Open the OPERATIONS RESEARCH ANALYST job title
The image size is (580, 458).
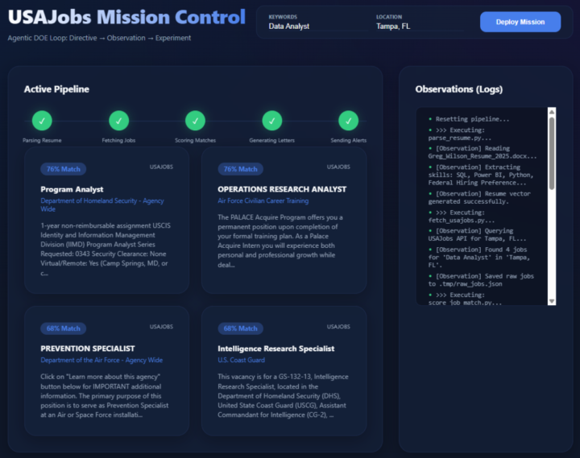282,189
